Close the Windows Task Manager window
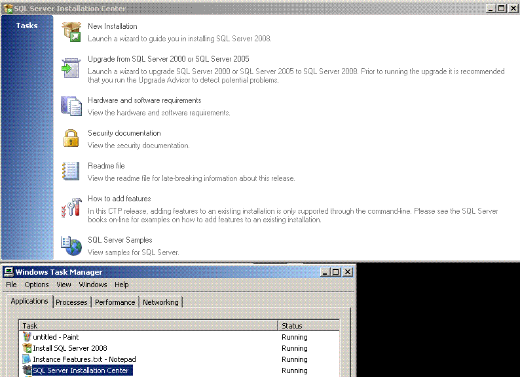Viewport: 520px width, 377px height. (x=348, y=272)
